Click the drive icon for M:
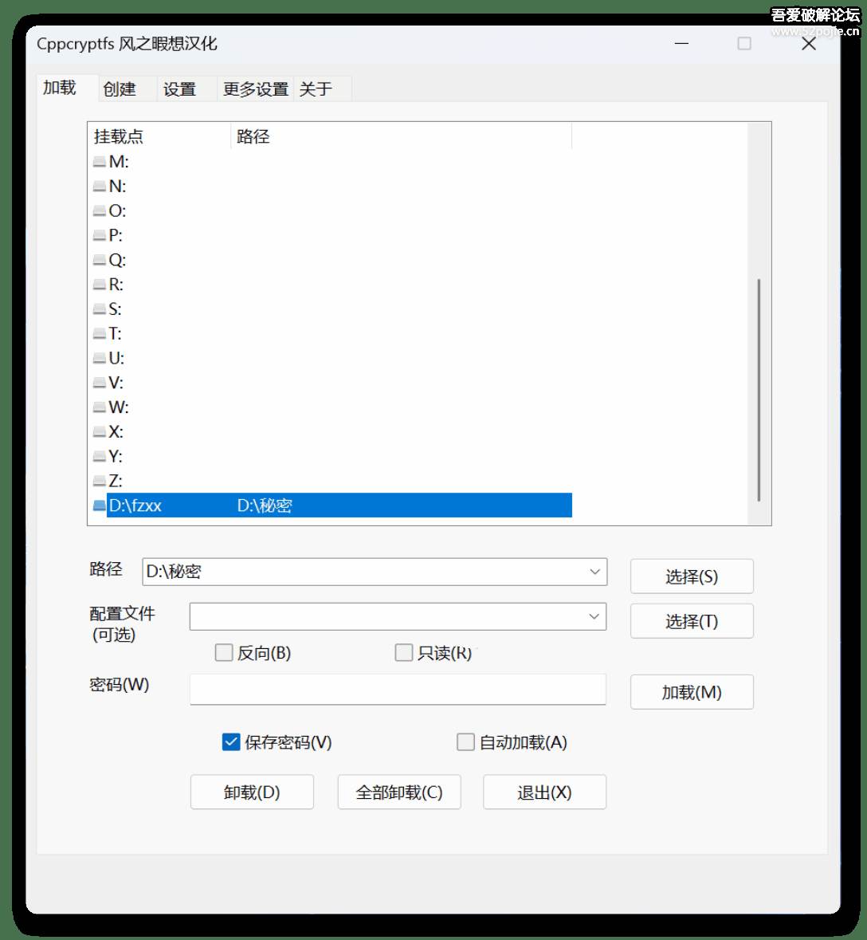 [x=100, y=162]
